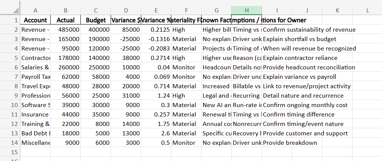Click cell with budget value 250000

click(x=96, y=67)
